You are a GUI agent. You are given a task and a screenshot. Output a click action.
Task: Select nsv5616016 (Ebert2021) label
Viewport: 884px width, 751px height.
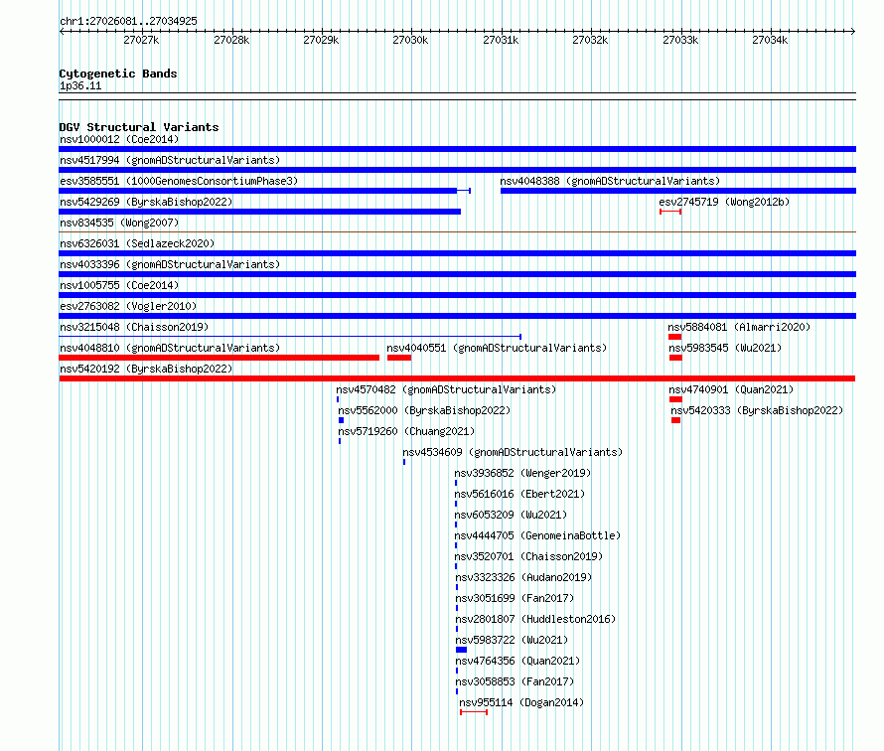tap(519, 494)
